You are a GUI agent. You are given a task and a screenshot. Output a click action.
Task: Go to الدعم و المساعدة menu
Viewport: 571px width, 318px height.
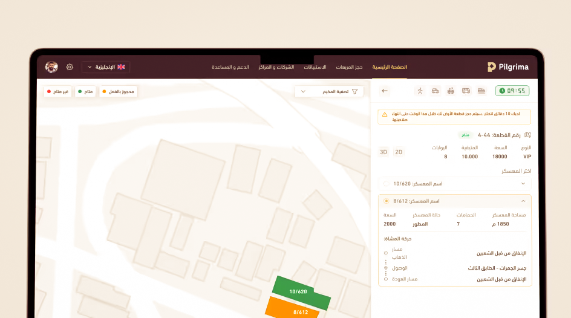[230, 67]
